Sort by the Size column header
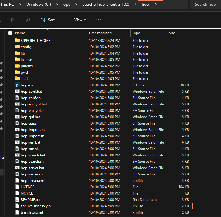The width and height of the screenshot is (221, 217). point(172,33)
